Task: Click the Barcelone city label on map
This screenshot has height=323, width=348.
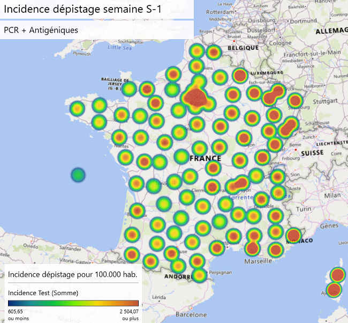Action: (191, 314)
